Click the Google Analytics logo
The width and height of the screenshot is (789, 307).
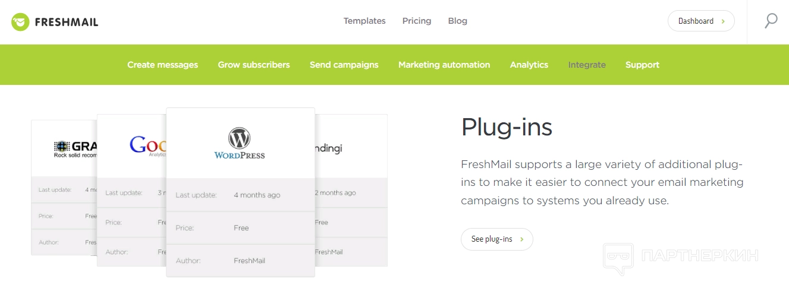click(x=147, y=145)
